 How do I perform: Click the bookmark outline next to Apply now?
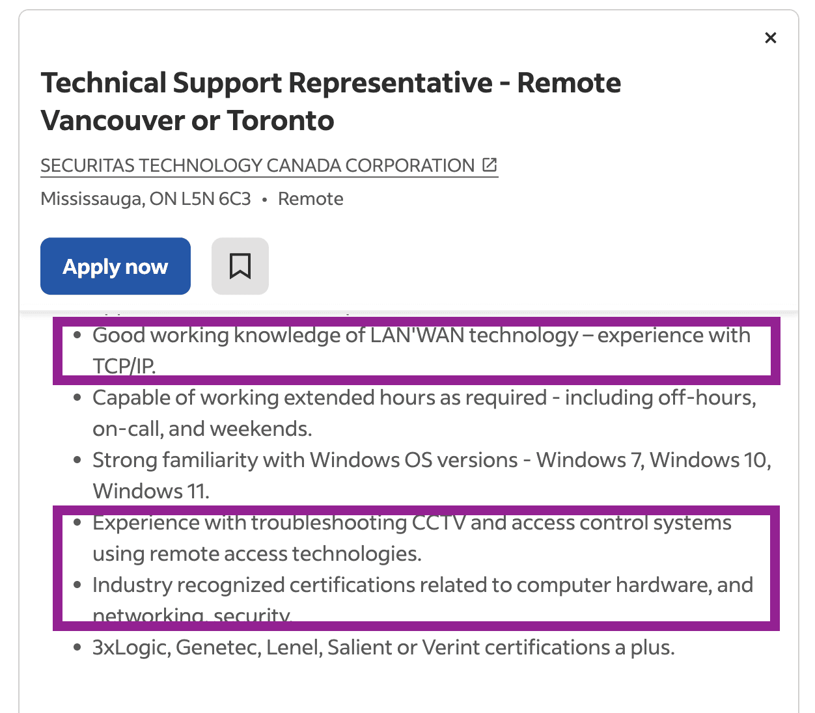click(x=240, y=265)
